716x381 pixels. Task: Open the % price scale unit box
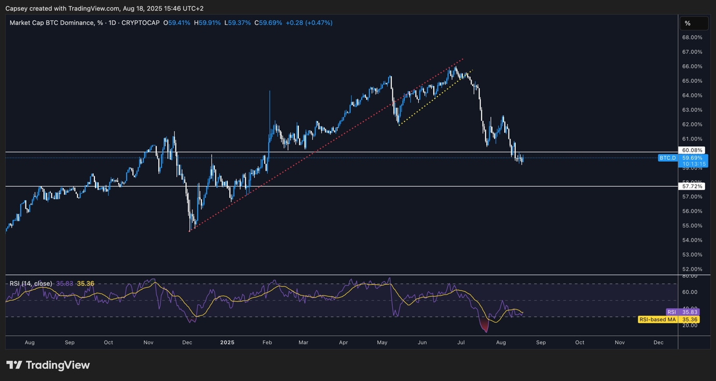coord(694,23)
